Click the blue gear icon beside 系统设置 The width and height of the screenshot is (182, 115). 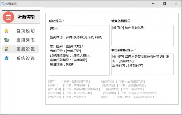coord(6,58)
